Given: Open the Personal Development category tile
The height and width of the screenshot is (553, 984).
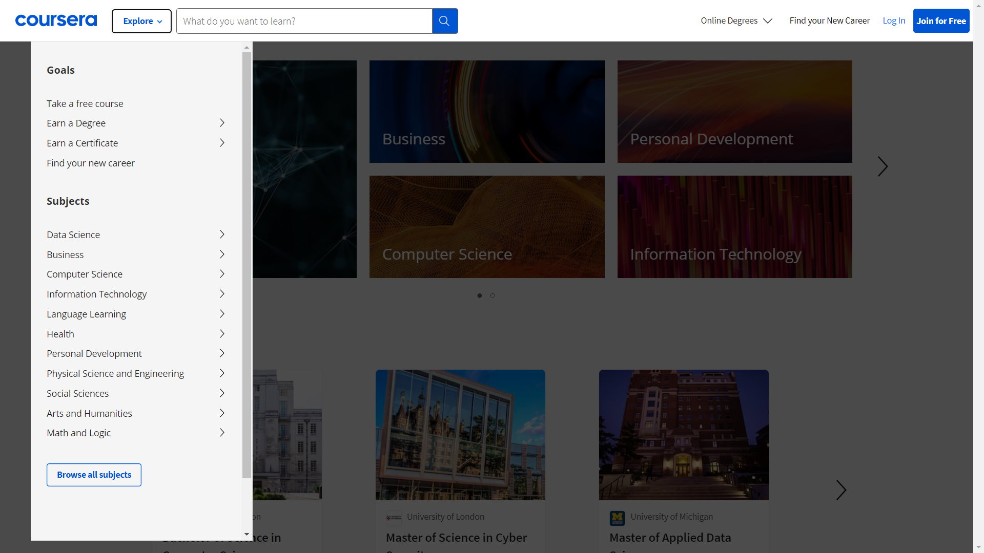Looking at the screenshot, I should 735,112.
